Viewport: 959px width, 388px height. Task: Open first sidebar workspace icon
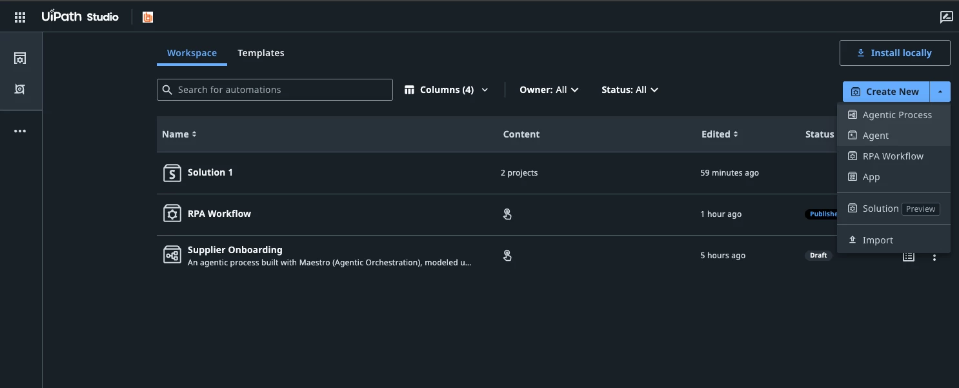point(20,58)
